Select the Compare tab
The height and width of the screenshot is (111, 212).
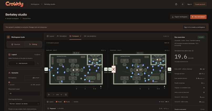(x=75, y=36)
